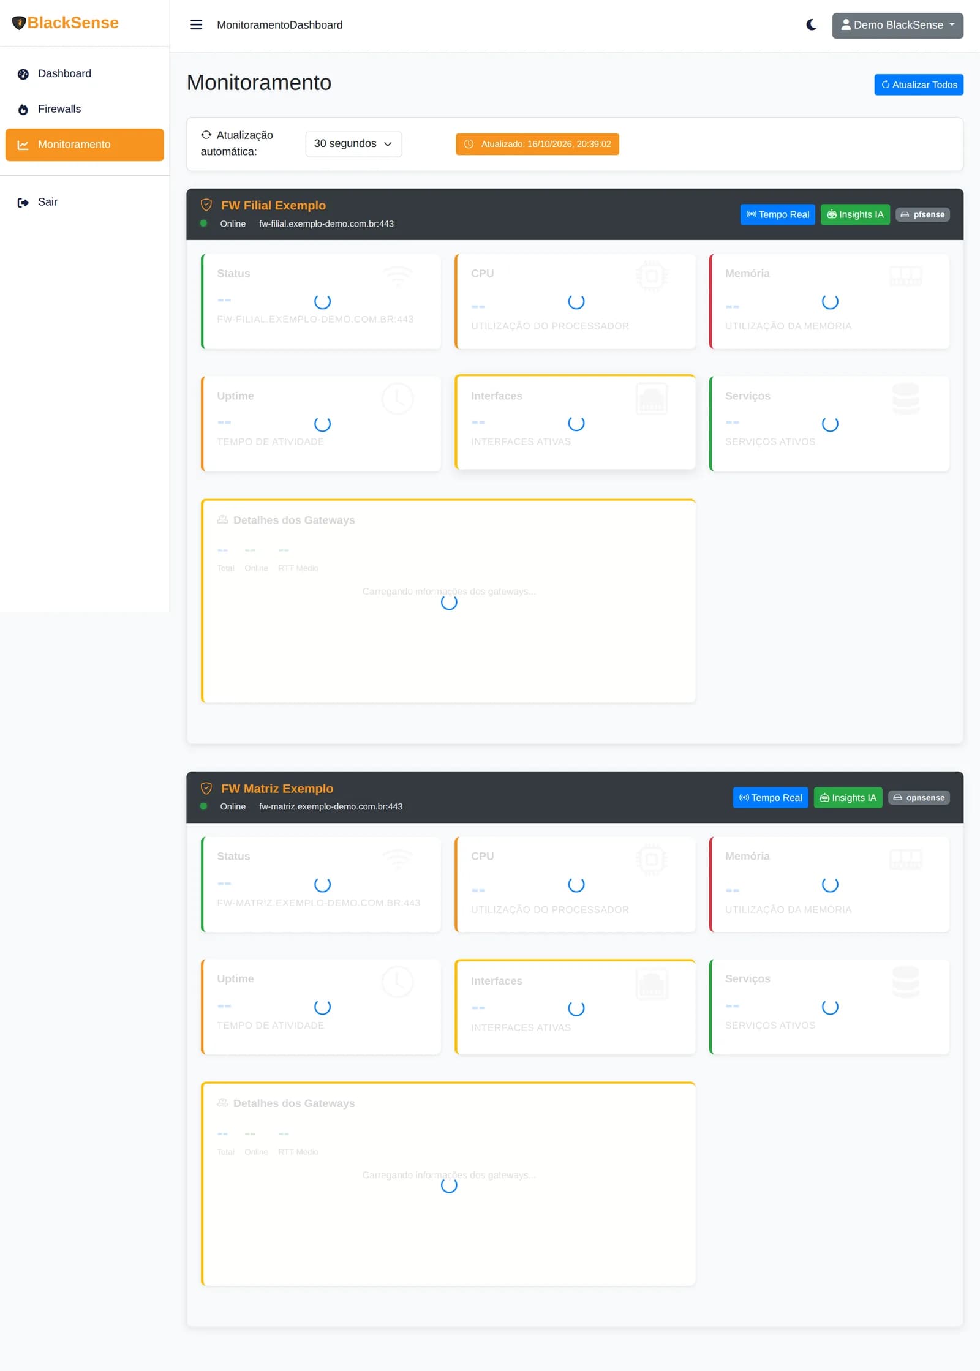The width and height of the screenshot is (980, 1371).
Task: Click the BlackSense shield logo icon
Action: (x=18, y=23)
